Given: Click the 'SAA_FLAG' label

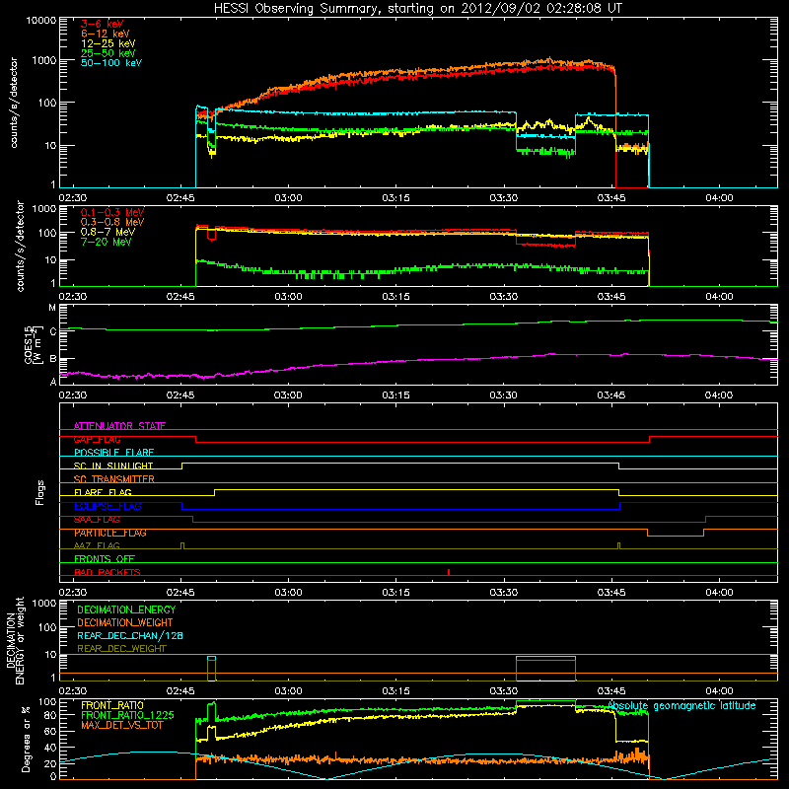Looking at the screenshot, I should point(97,520).
